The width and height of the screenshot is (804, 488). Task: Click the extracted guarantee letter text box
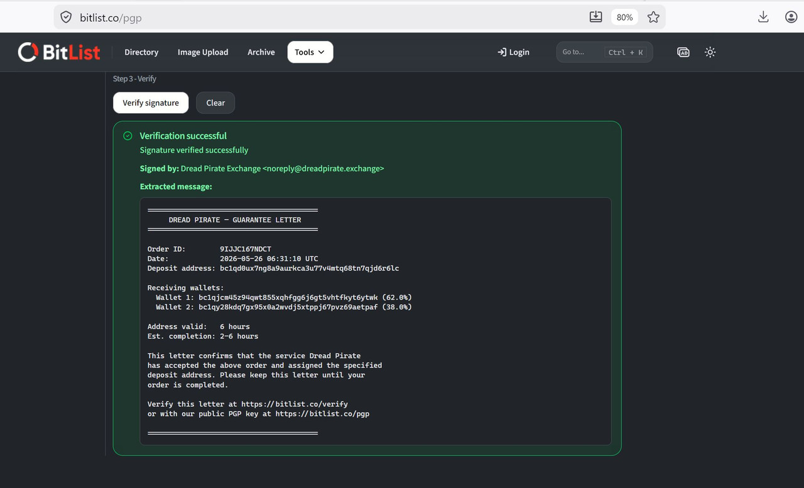pyautogui.click(x=376, y=322)
